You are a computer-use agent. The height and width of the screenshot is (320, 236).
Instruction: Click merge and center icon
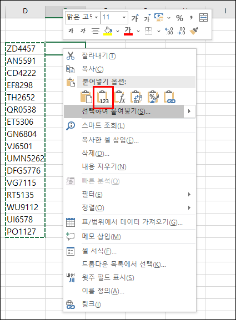pos(203,18)
